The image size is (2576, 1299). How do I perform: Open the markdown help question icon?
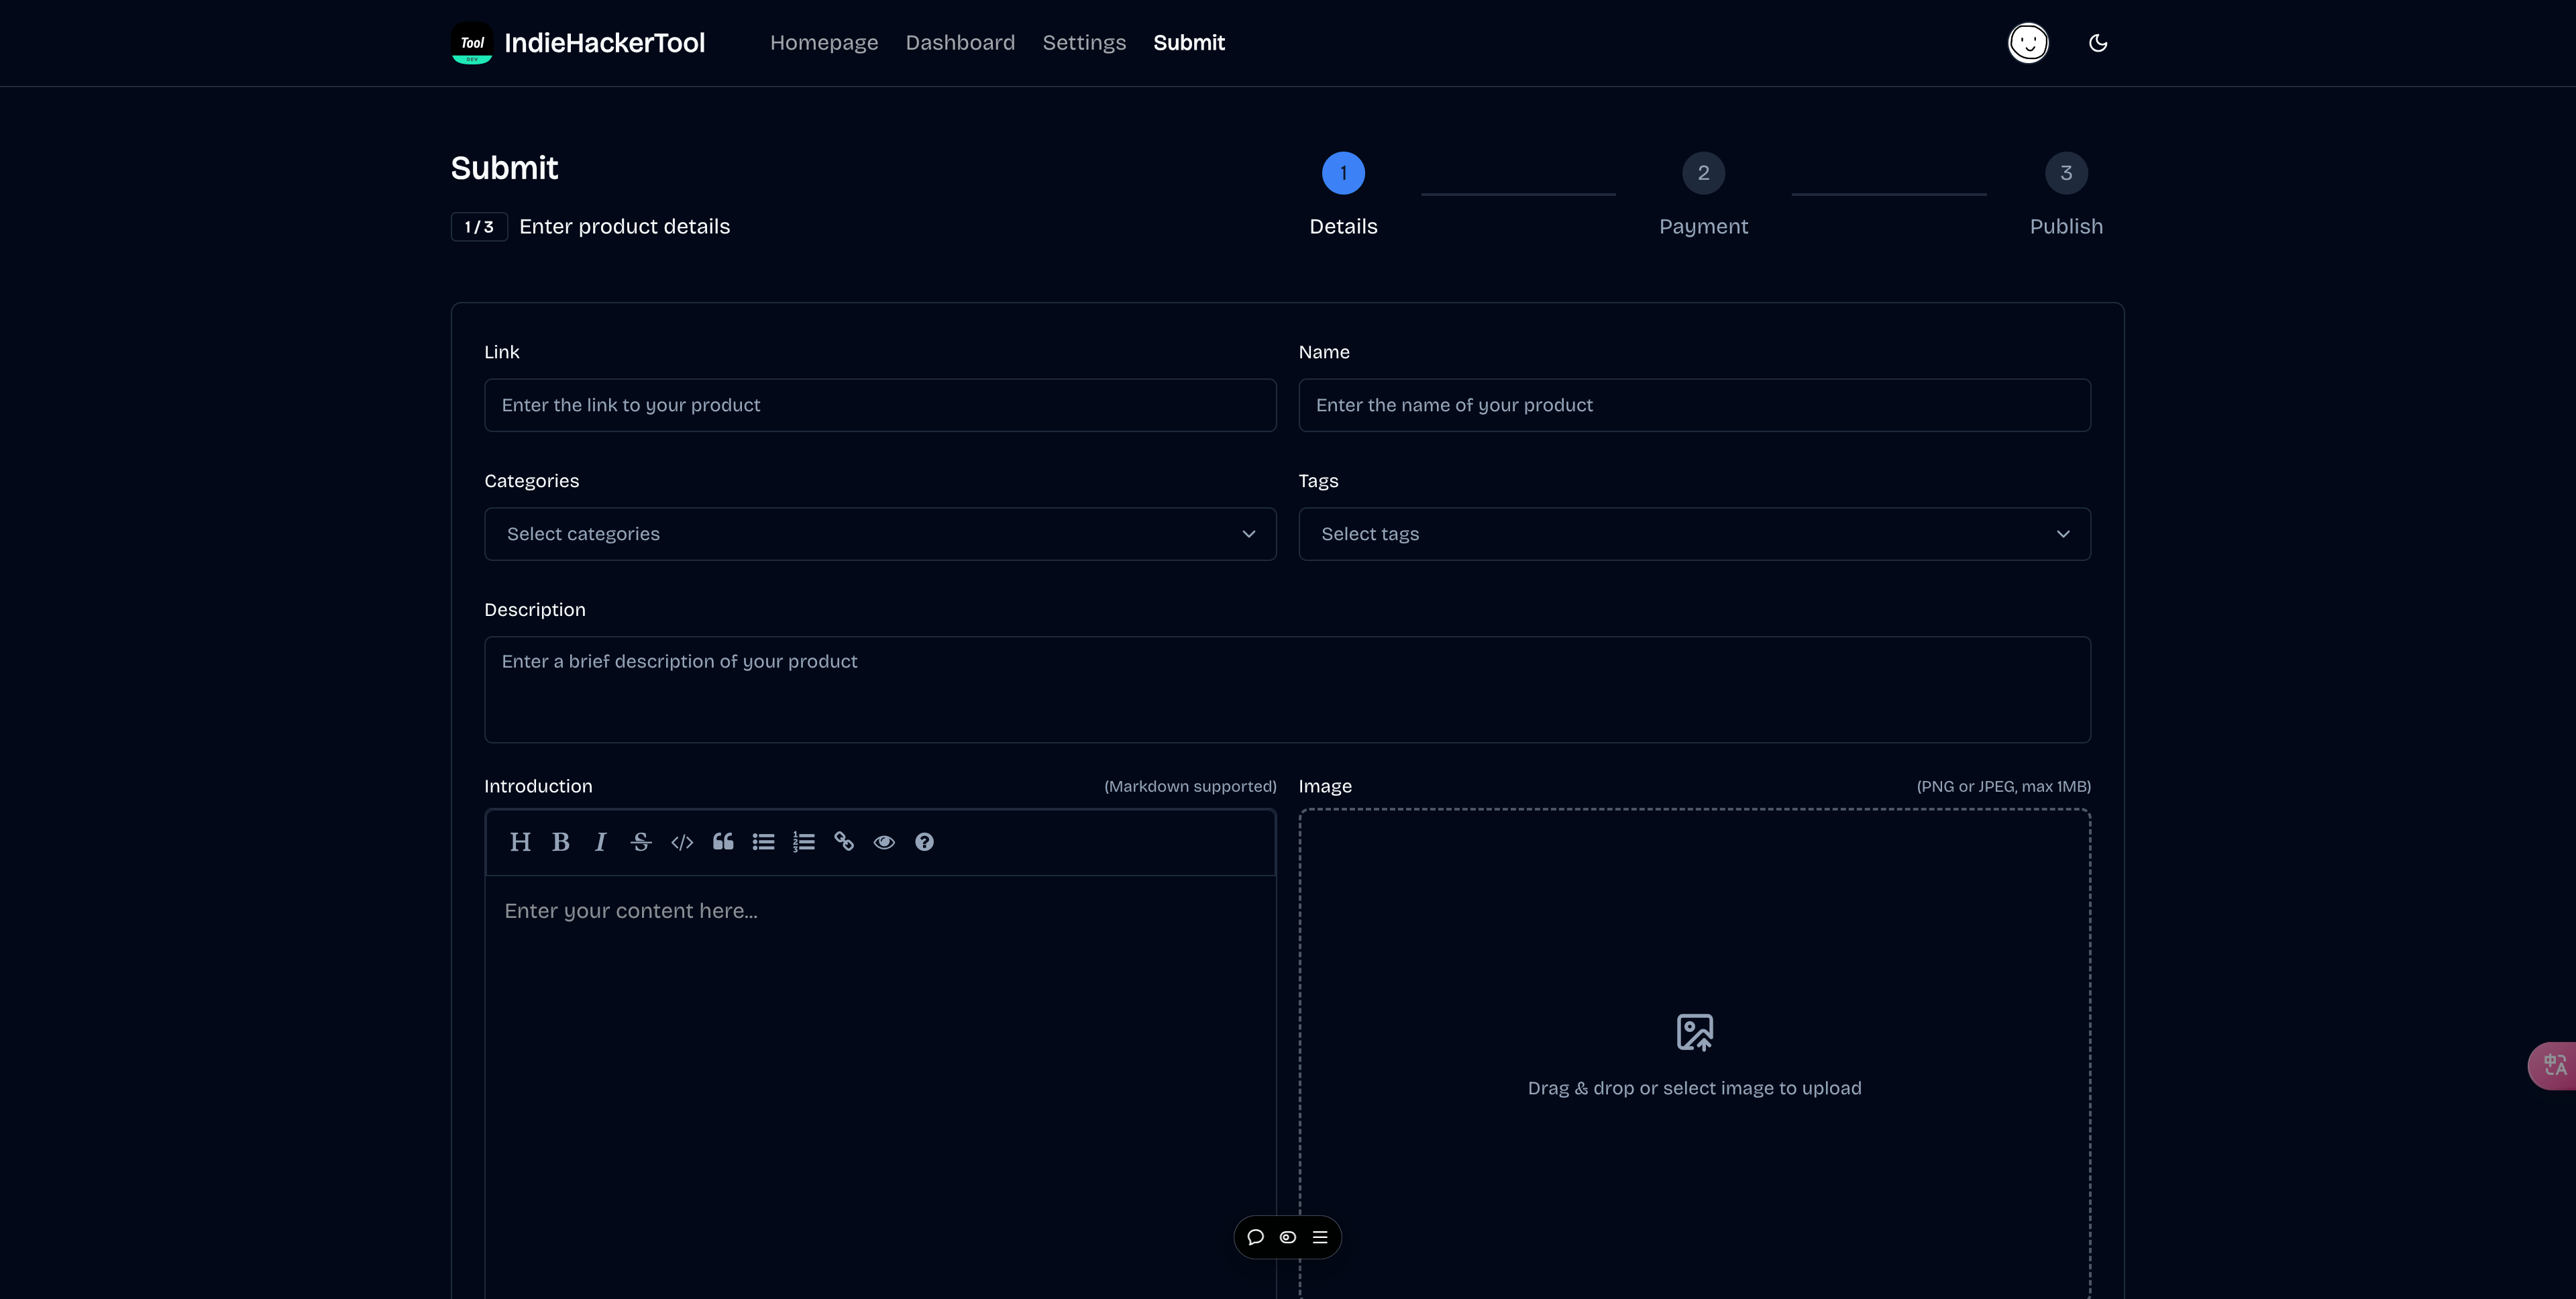pos(925,842)
